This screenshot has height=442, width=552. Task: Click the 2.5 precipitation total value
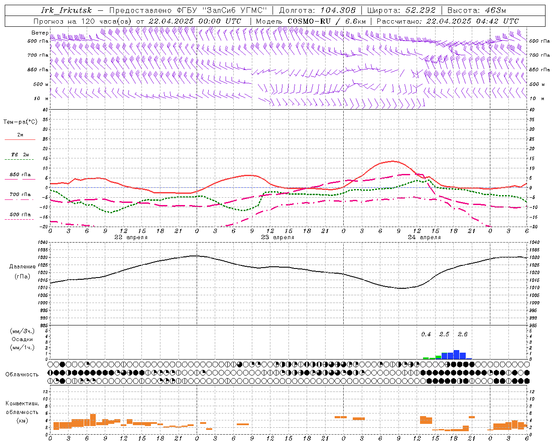pos(444,335)
